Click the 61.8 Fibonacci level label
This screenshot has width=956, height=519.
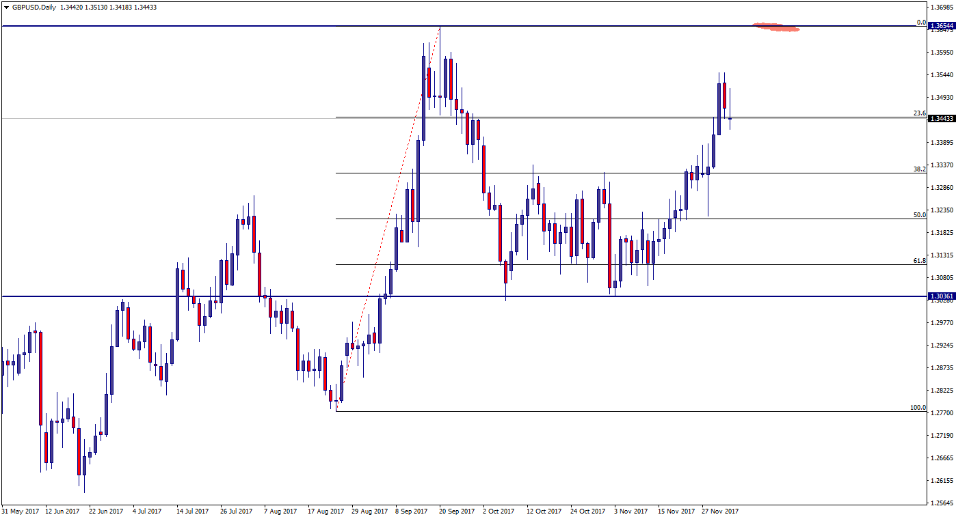(919, 260)
